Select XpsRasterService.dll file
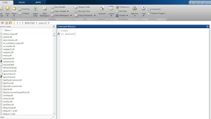 [x=12, y=80]
